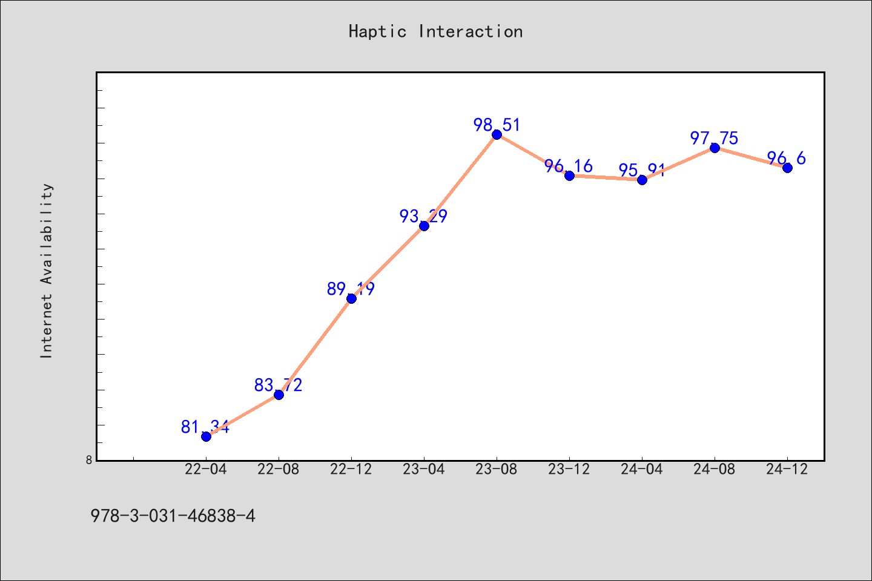
Task: Click the 23-12 x-axis label
Action: coord(569,470)
